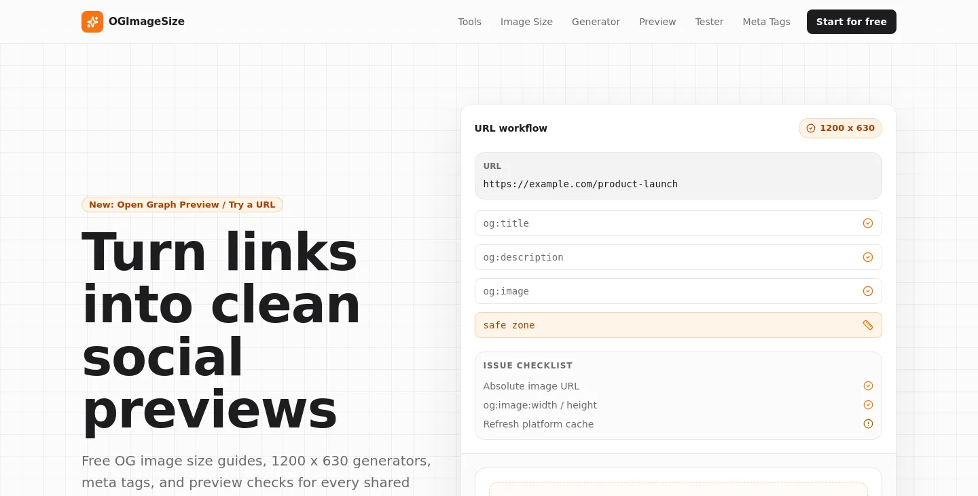Open the Generator nav link
Image resolution: width=978 pixels, height=496 pixels.
click(596, 22)
